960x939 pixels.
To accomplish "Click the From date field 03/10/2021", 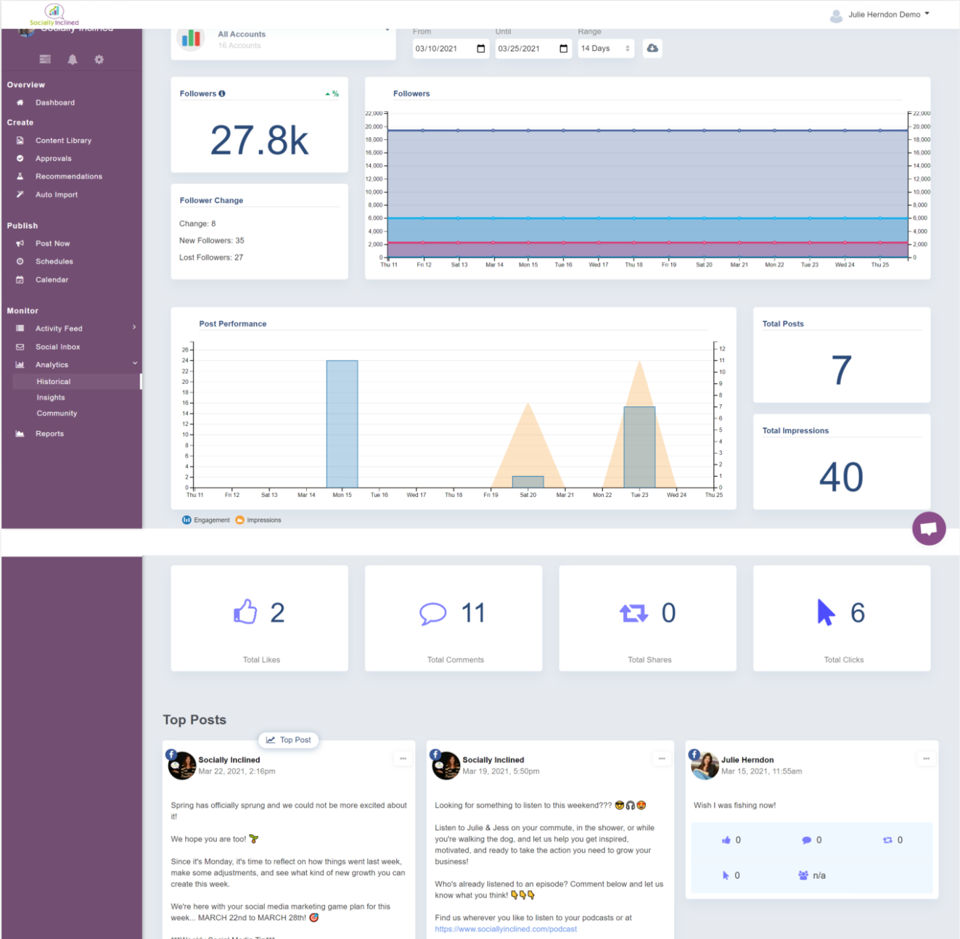I will [x=451, y=49].
